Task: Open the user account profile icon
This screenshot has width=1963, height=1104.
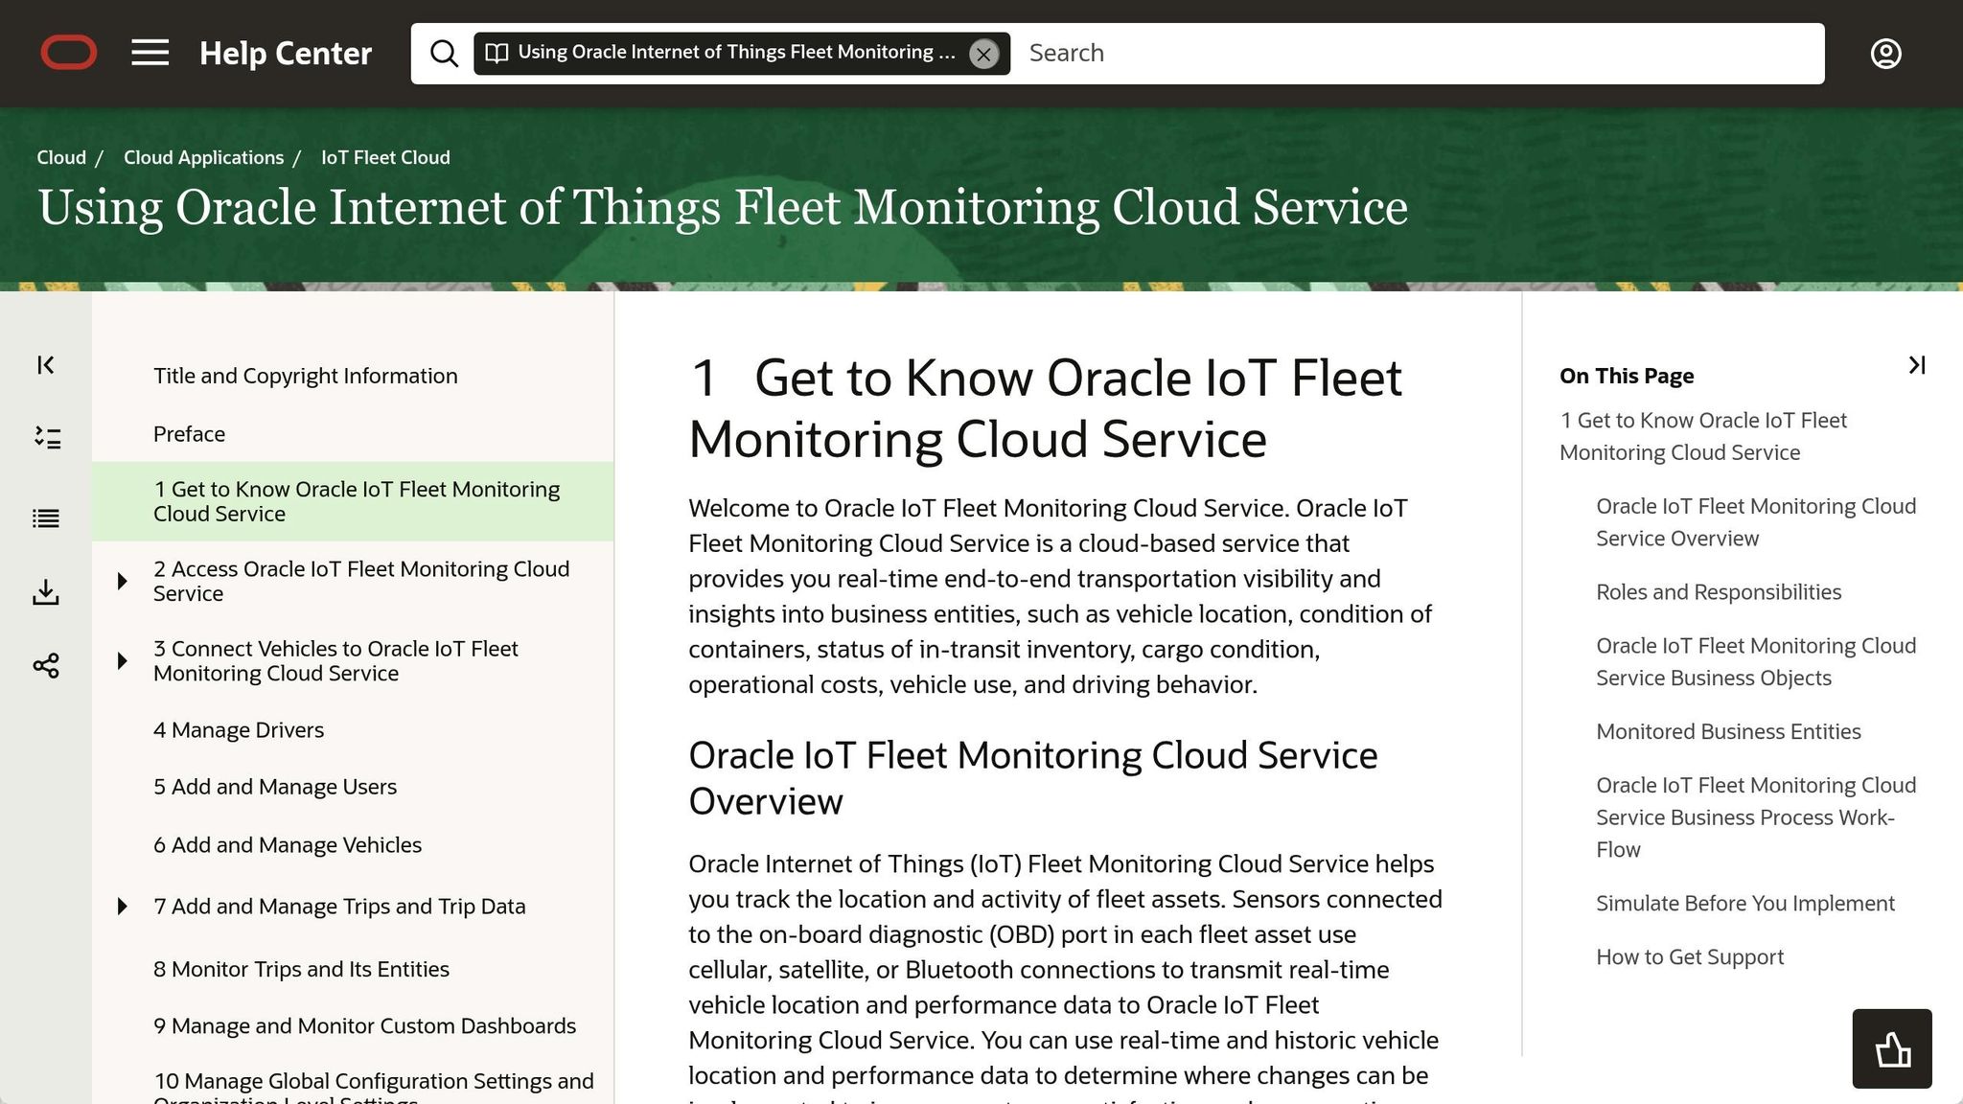Action: (x=1885, y=54)
